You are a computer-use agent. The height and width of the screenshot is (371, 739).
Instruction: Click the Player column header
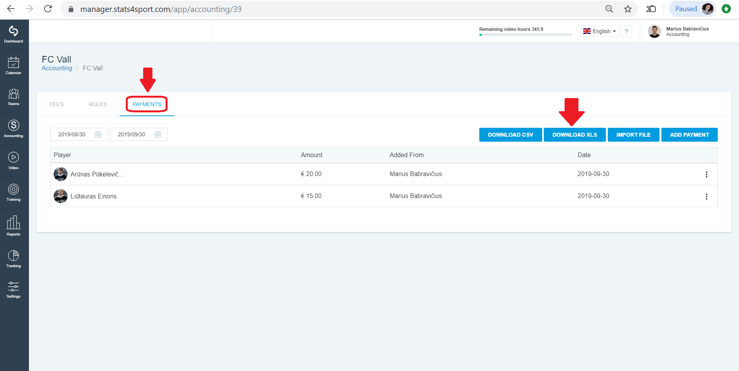(63, 155)
